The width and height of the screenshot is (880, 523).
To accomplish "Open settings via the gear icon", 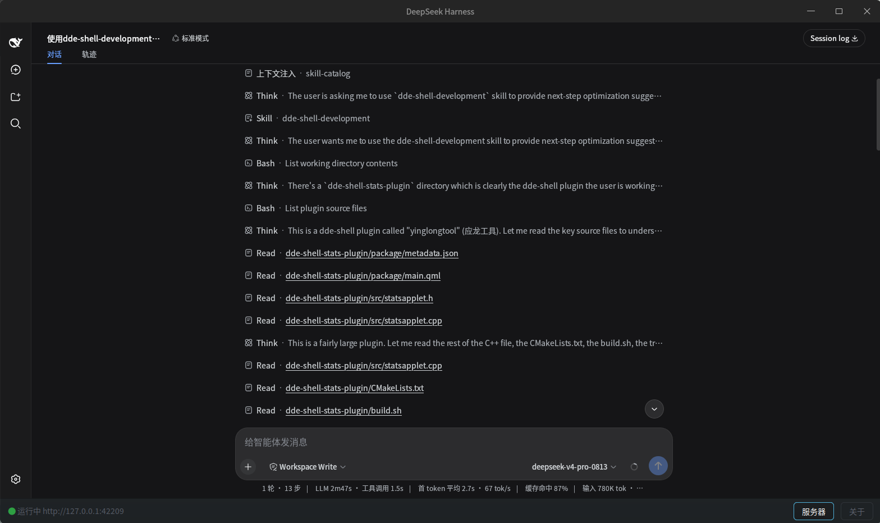I will (16, 479).
